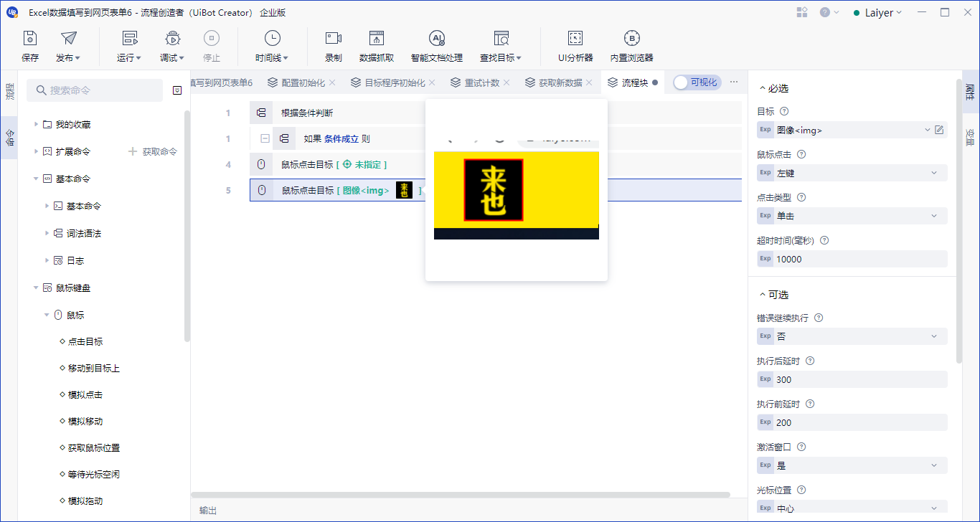Collapse the 如果 条件成立 block
Viewport: 980px width, 522px height.
coord(265,138)
